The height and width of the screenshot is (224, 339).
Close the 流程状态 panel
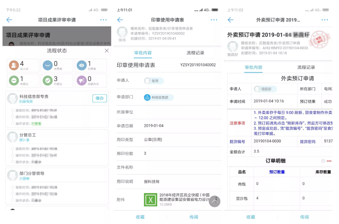click(x=107, y=51)
